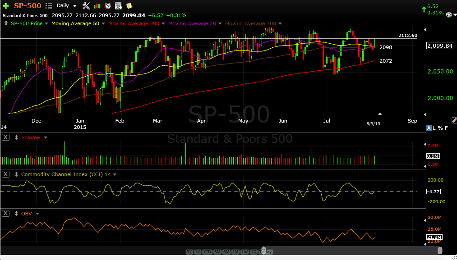Click the right-edge timeline zoom handle
The width and height of the screenshot is (457, 260).
[x=440, y=250]
